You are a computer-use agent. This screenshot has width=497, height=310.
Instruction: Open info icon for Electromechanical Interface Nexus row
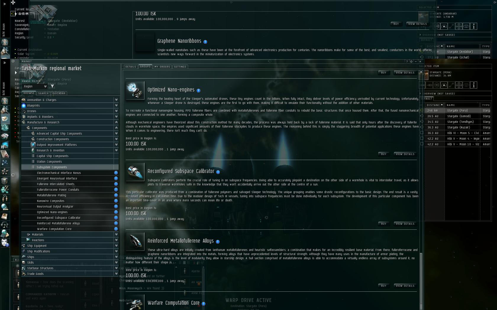point(116,173)
